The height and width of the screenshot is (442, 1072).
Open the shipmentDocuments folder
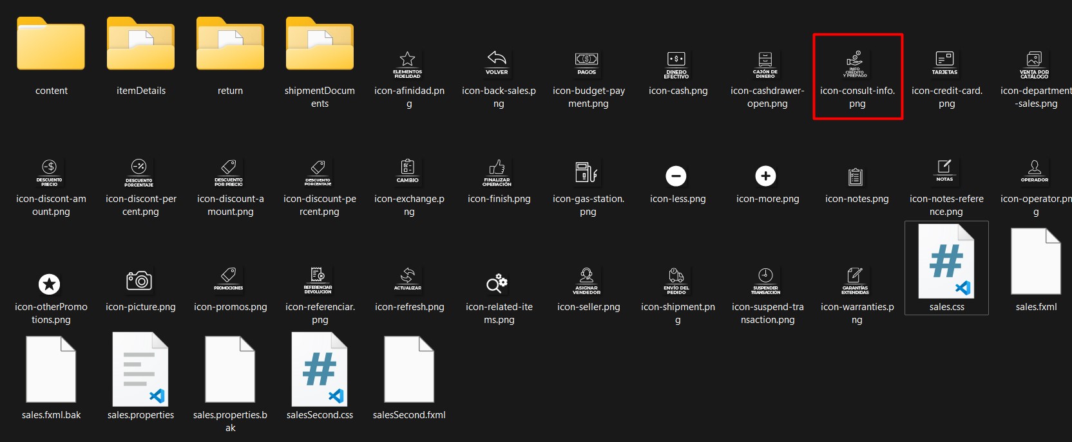coord(320,45)
